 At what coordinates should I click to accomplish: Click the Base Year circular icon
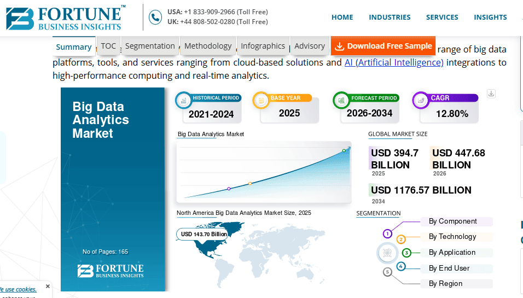[261, 100]
